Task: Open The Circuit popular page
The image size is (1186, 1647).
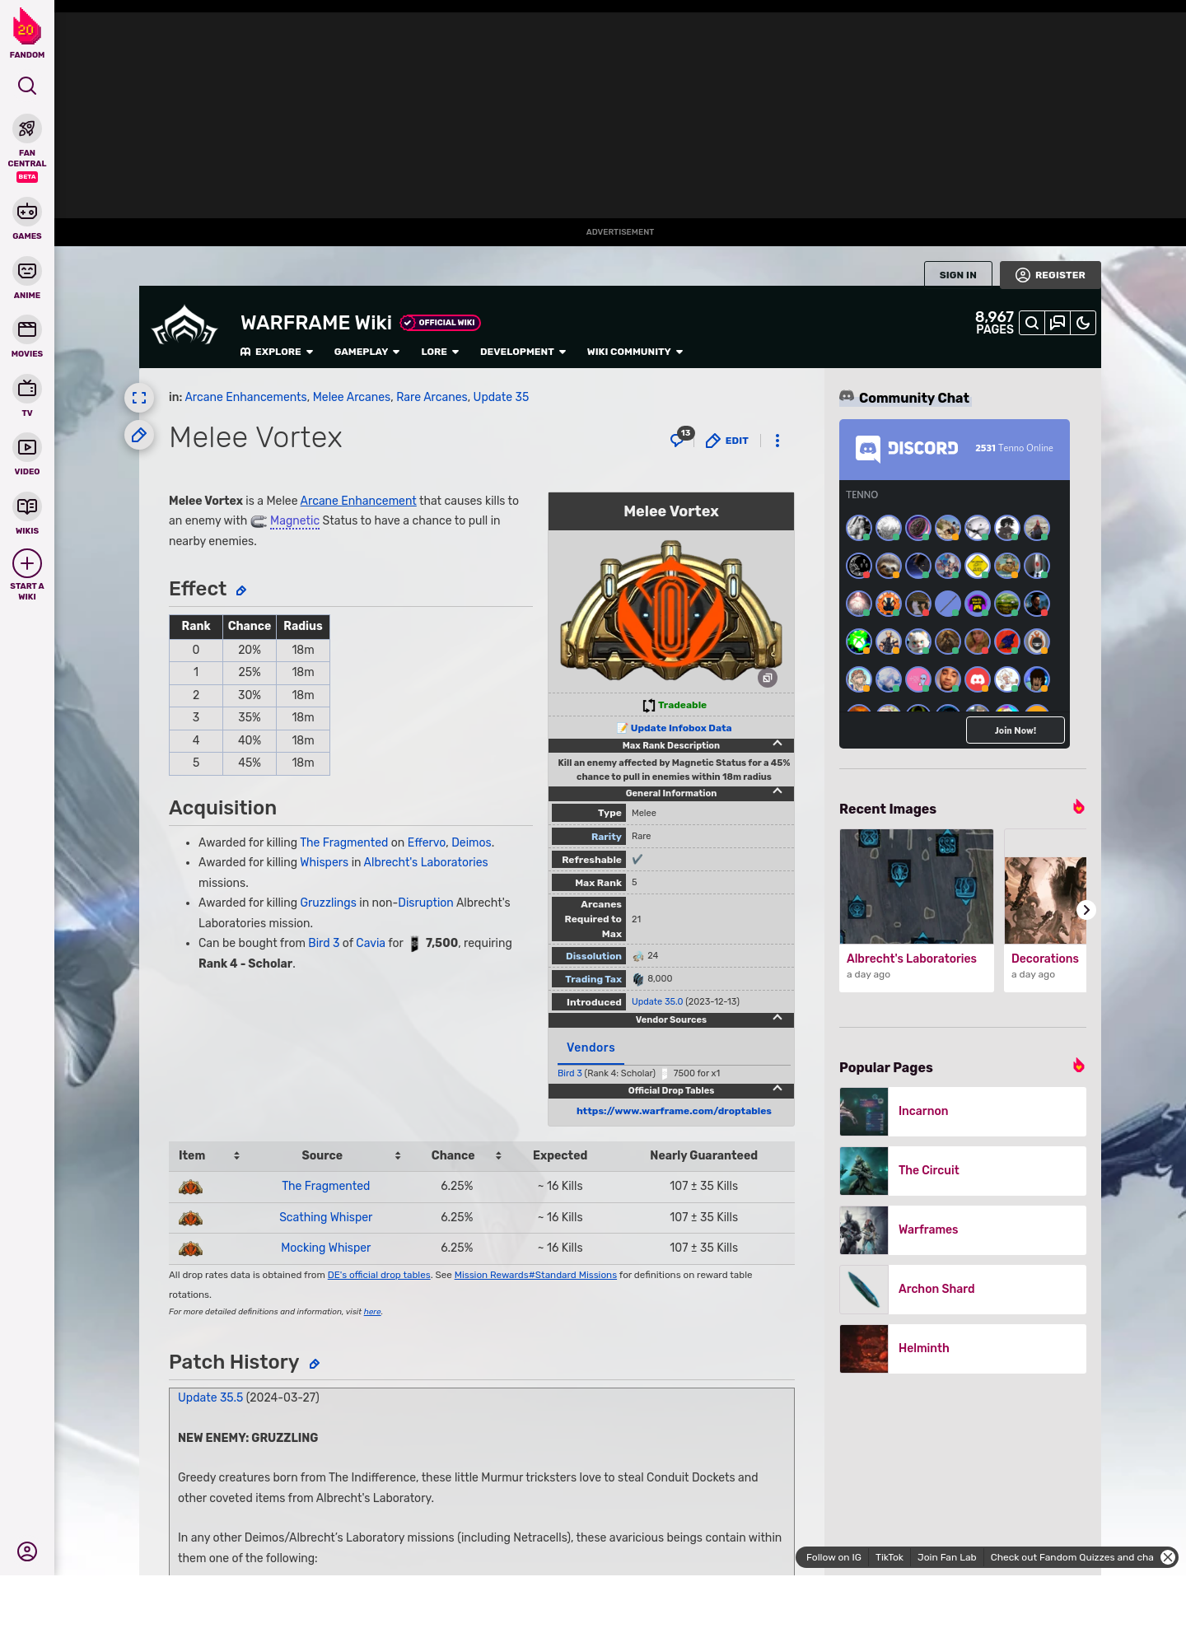Action: click(x=963, y=1171)
